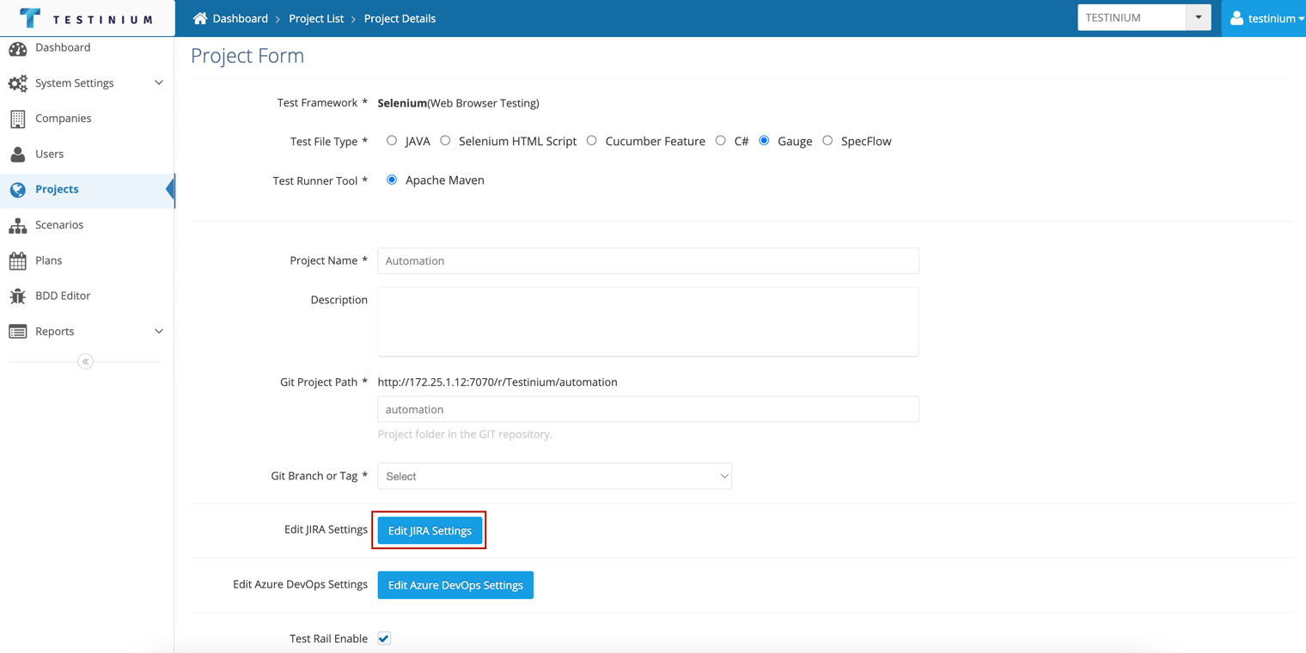Click the Description text area
This screenshot has height=653, width=1306.
(648, 321)
